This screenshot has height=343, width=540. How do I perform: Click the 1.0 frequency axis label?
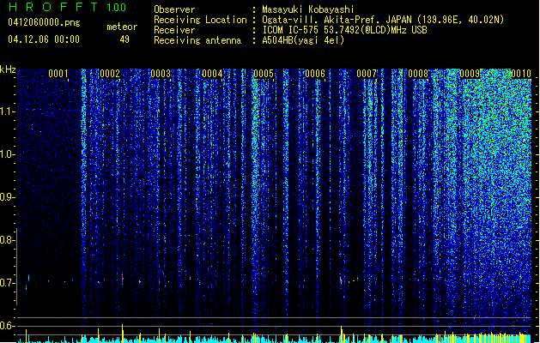(7, 154)
